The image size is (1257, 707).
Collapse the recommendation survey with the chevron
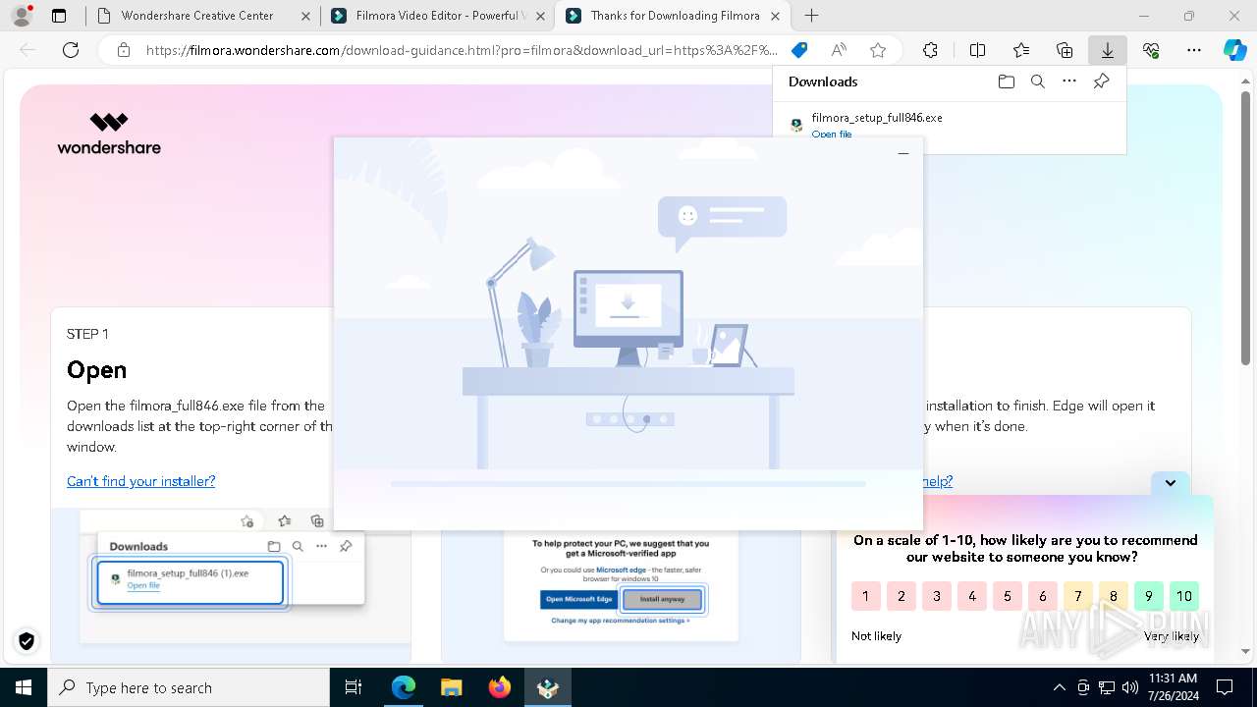click(x=1171, y=482)
